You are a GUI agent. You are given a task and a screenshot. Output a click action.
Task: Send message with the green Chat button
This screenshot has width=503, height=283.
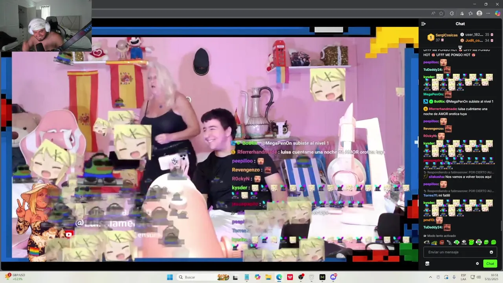click(490, 264)
